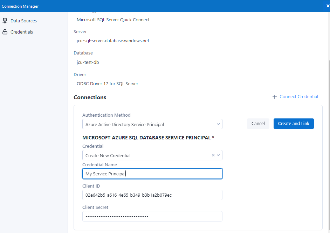Open the Data Sources section
330x233 pixels.
pos(23,21)
